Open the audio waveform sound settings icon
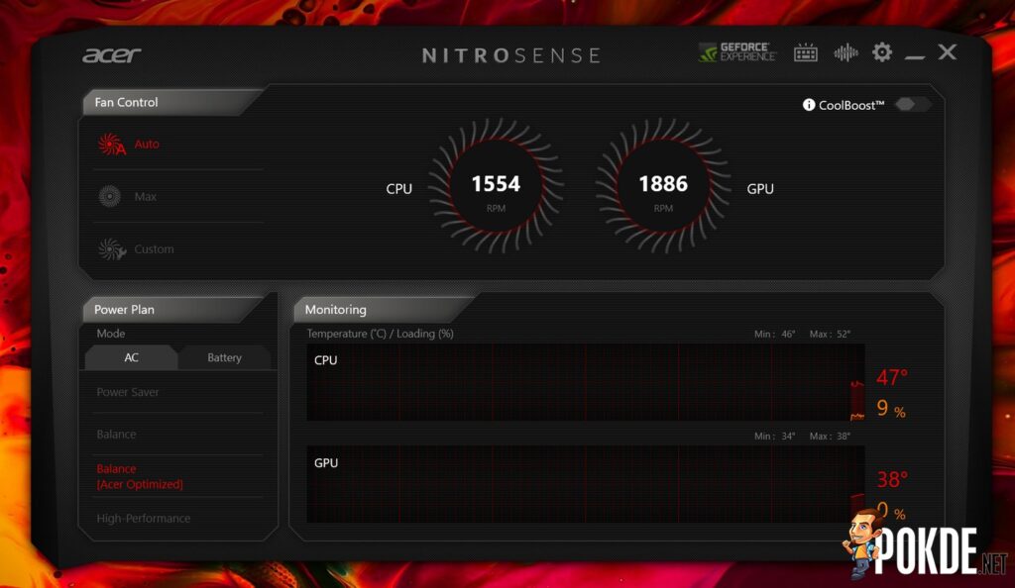 (846, 52)
